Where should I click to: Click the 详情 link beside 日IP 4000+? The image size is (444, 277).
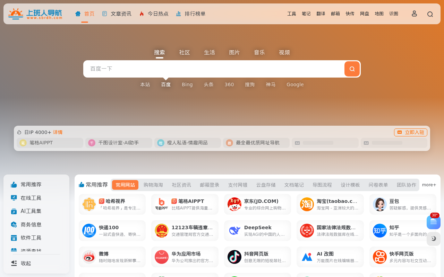[x=58, y=132]
